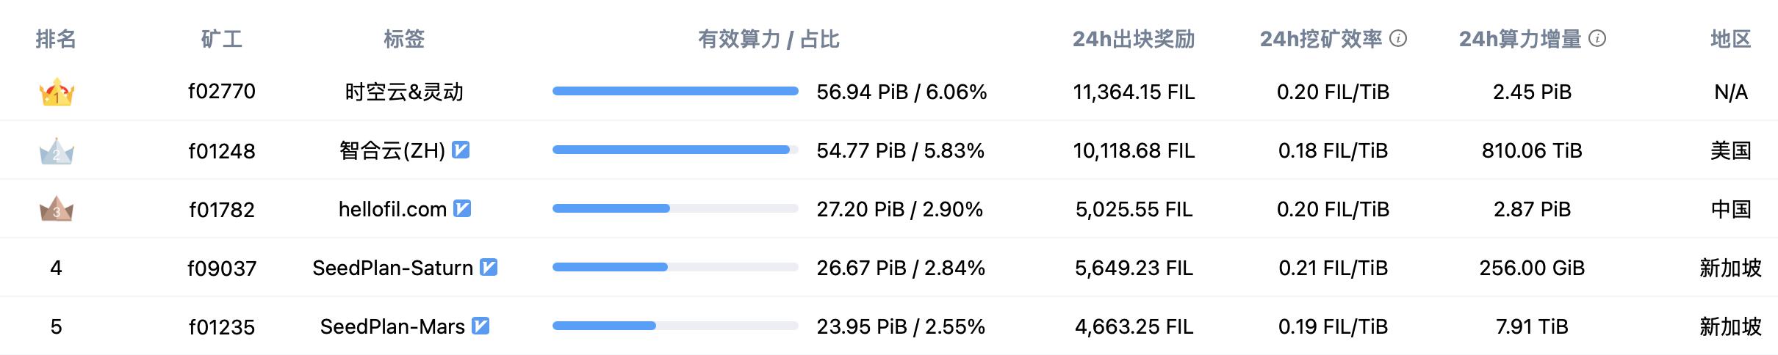Screen dimensions: 1778x355
Task: Click power progress bar for SeedPlan-Mars
Action: click(675, 326)
